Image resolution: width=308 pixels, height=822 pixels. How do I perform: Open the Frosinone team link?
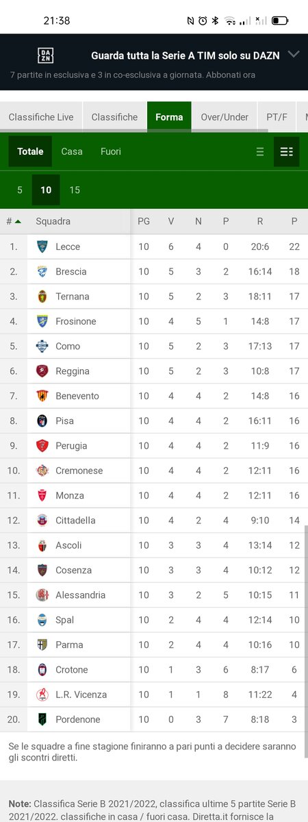[76, 321]
